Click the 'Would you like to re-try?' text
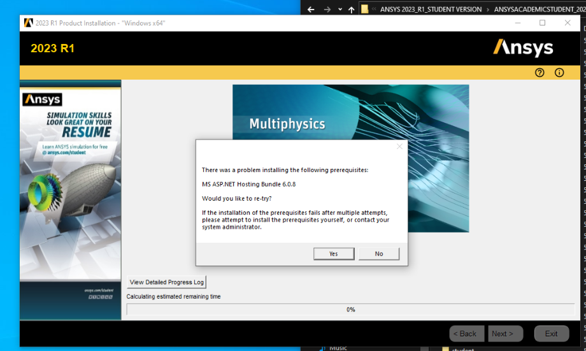This screenshot has height=351, width=586. [236, 198]
